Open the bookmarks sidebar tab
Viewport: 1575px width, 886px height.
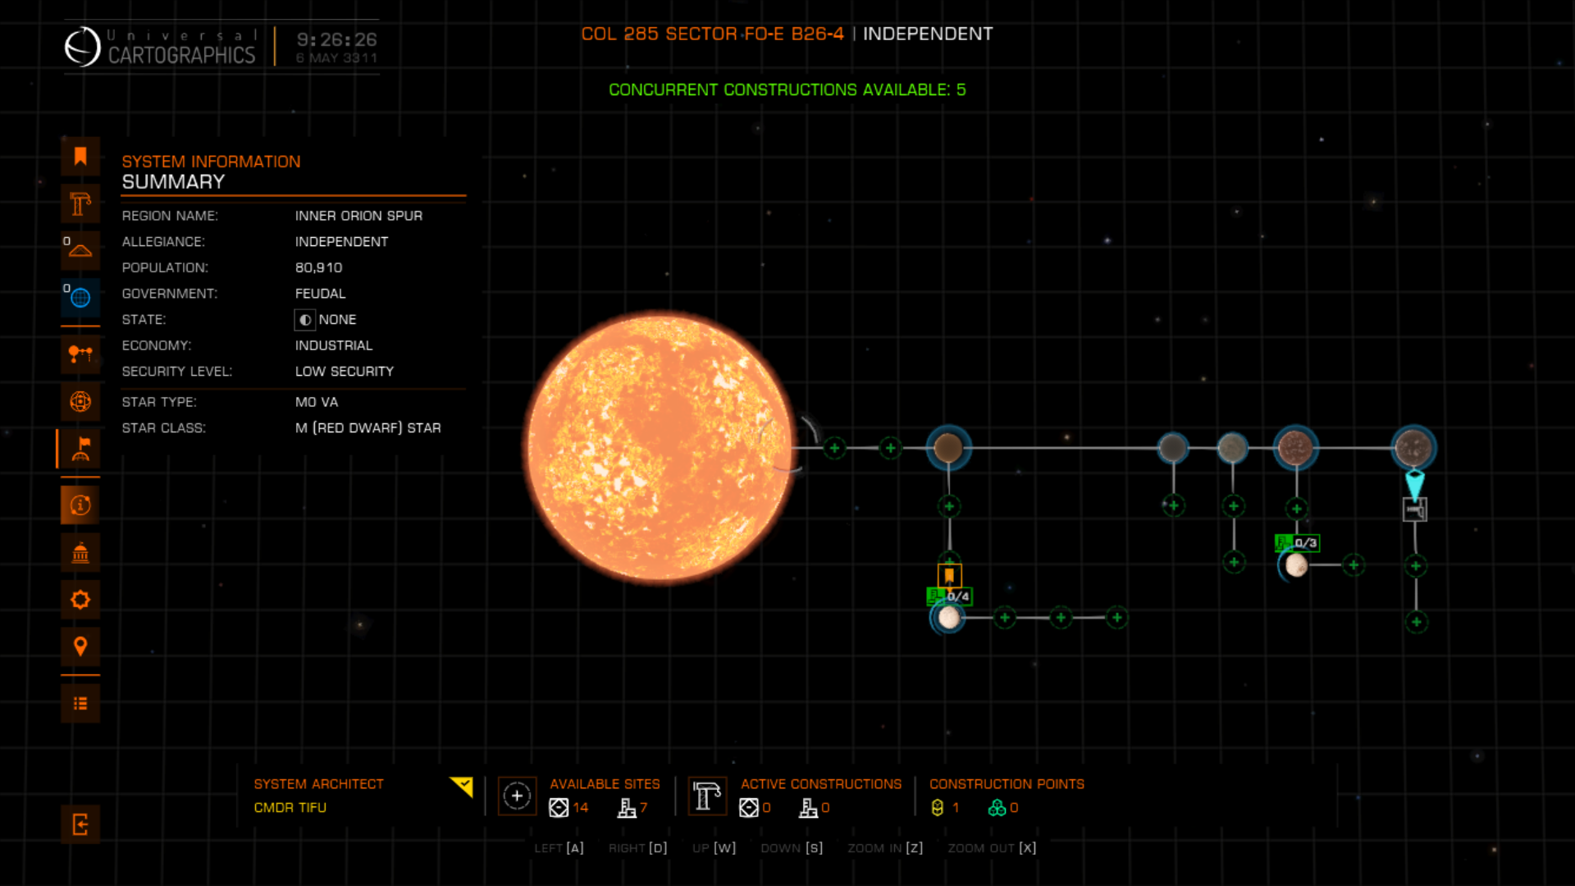(80, 156)
